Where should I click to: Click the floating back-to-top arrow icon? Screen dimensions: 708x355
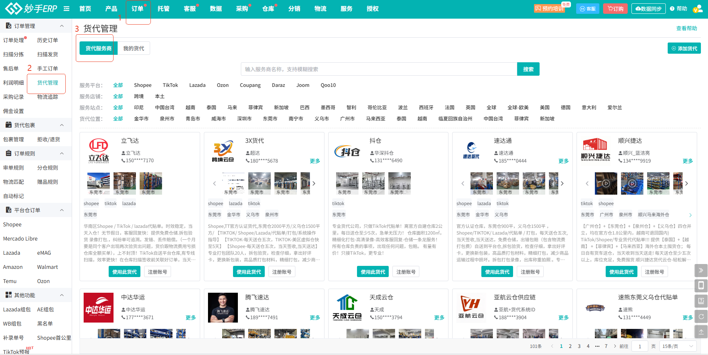[701, 332]
